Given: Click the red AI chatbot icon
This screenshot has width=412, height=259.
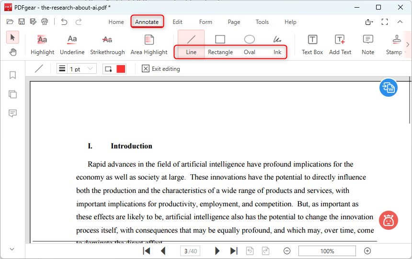Looking at the screenshot, I should 389,220.
